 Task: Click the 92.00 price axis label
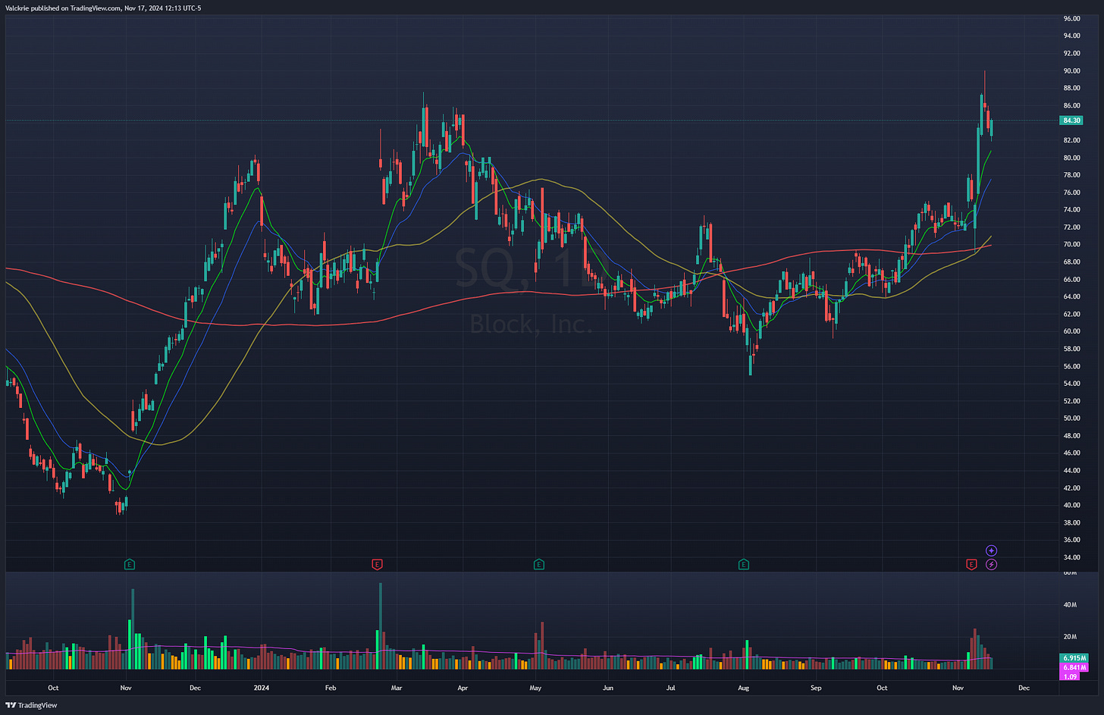[x=1071, y=53]
